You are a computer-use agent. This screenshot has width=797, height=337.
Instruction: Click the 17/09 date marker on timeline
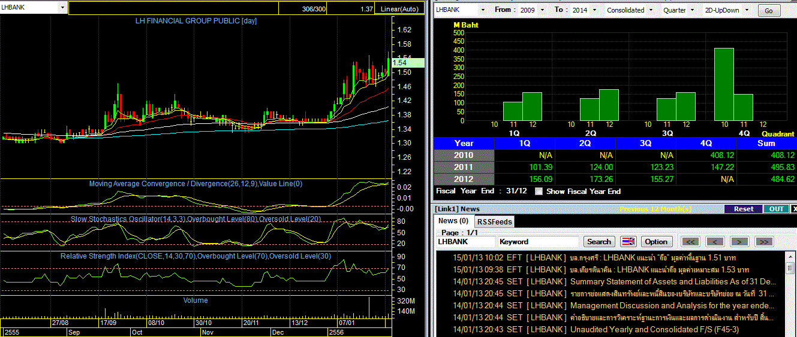click(x=108, y=322)
